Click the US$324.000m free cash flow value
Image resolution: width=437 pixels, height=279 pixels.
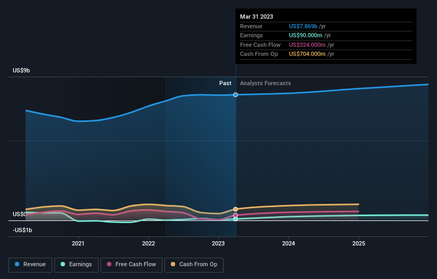coord(307,45)
